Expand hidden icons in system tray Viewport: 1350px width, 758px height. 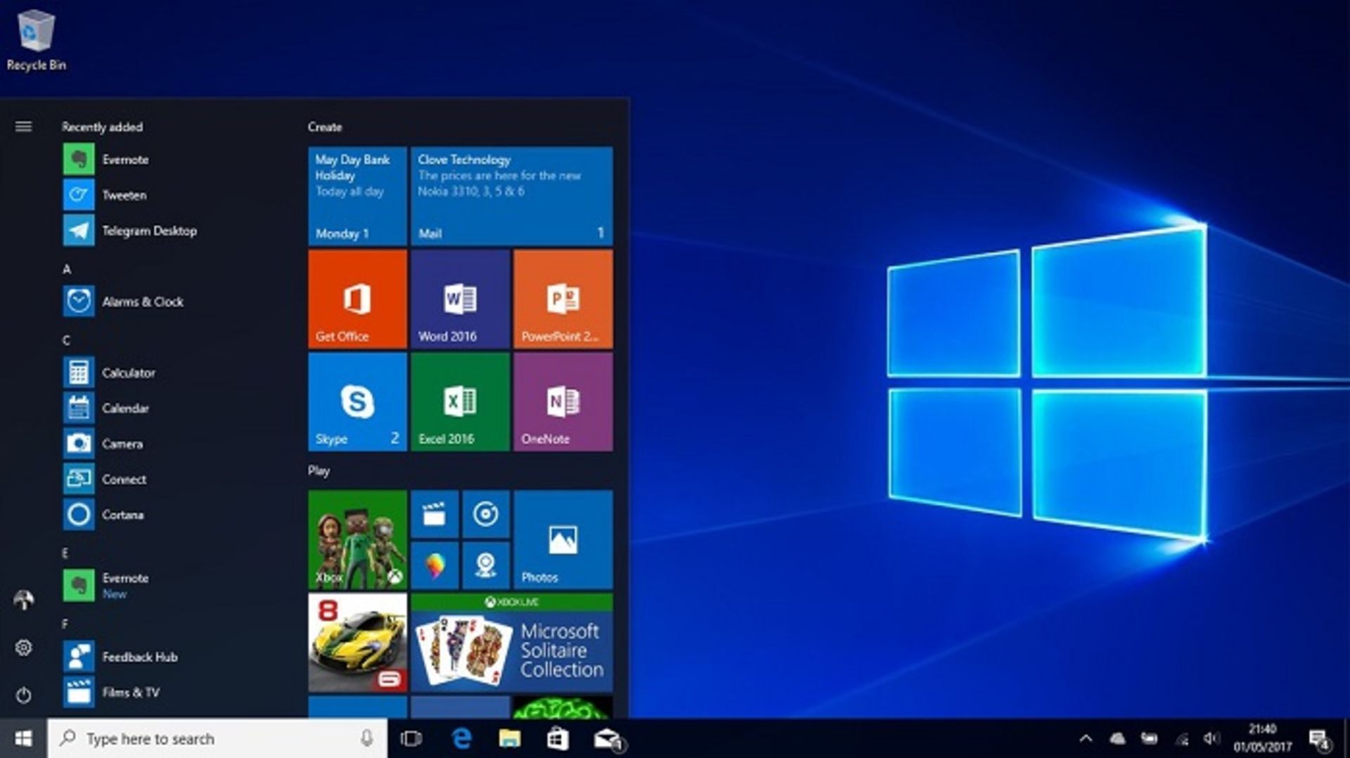(x=1086, y=739)
